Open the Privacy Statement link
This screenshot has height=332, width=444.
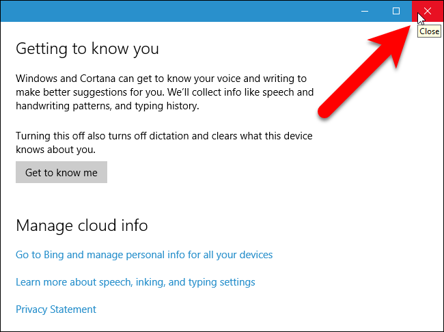tap(56, 309)
